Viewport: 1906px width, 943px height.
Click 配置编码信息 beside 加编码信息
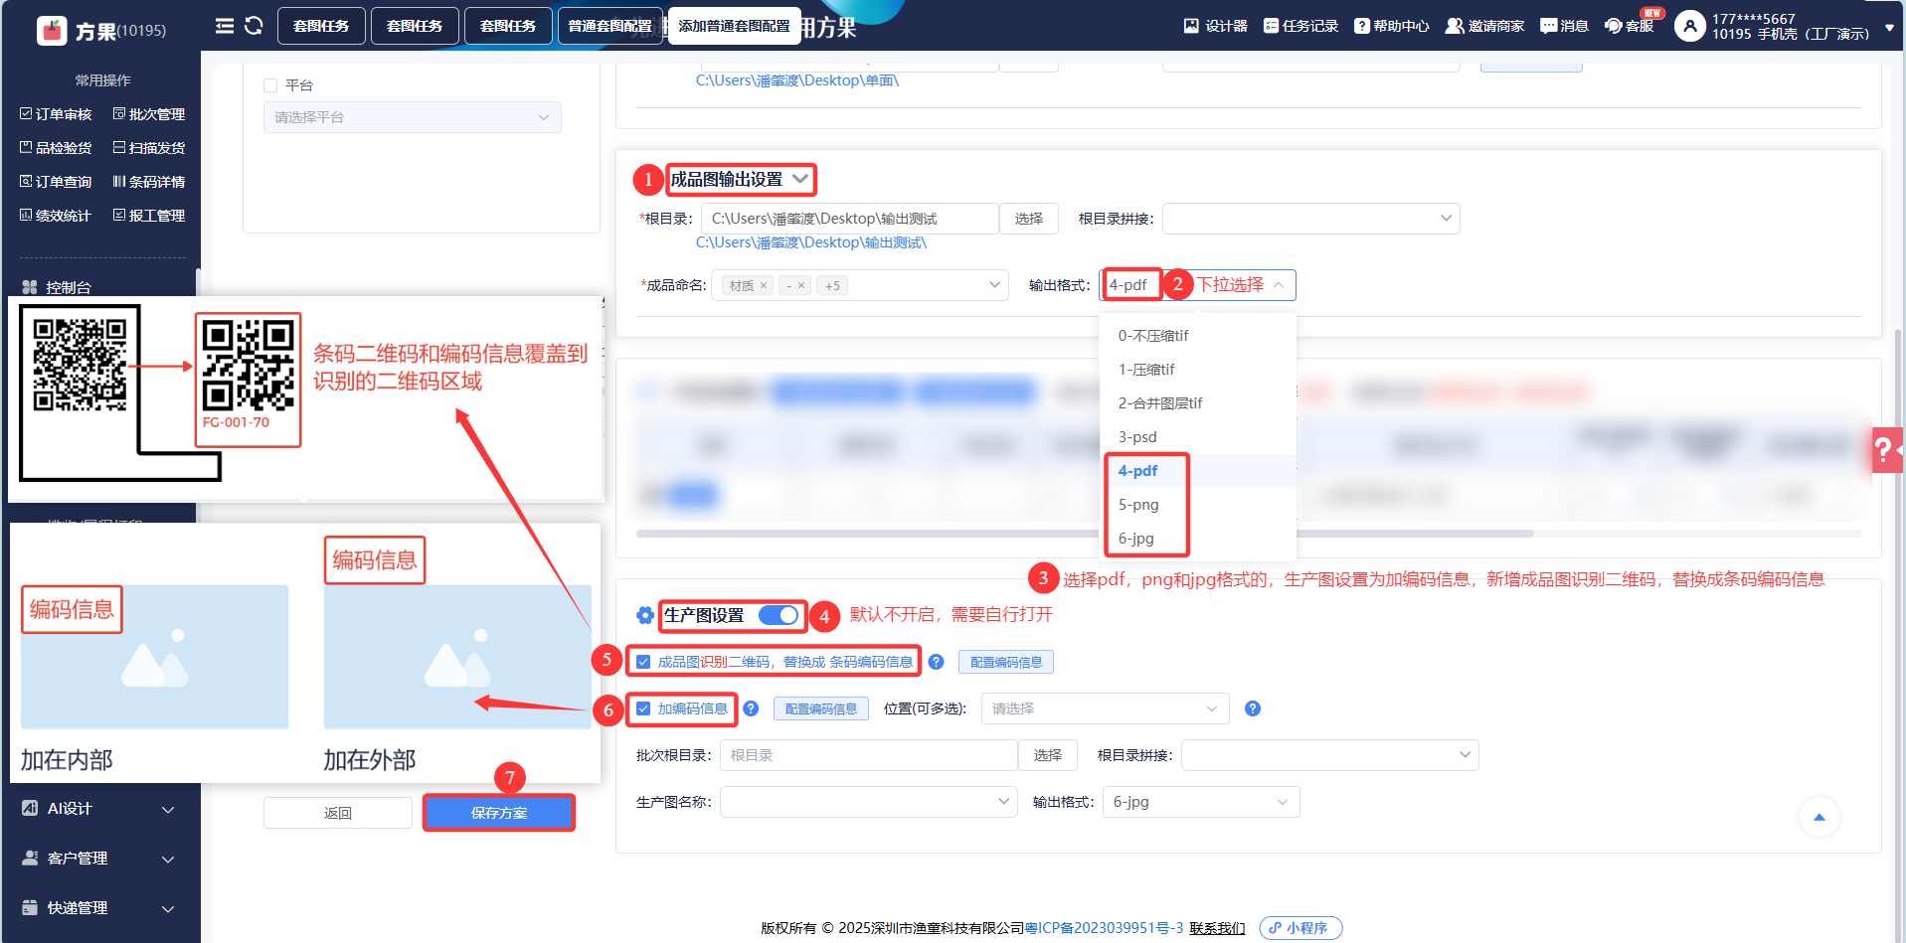coord(821,708)
